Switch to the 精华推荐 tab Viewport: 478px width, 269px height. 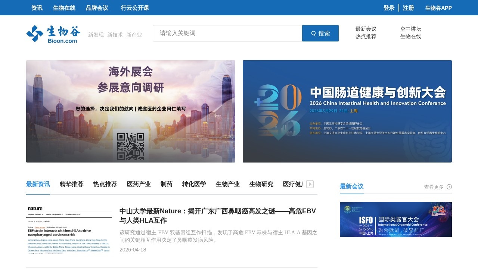pos(72,184)
